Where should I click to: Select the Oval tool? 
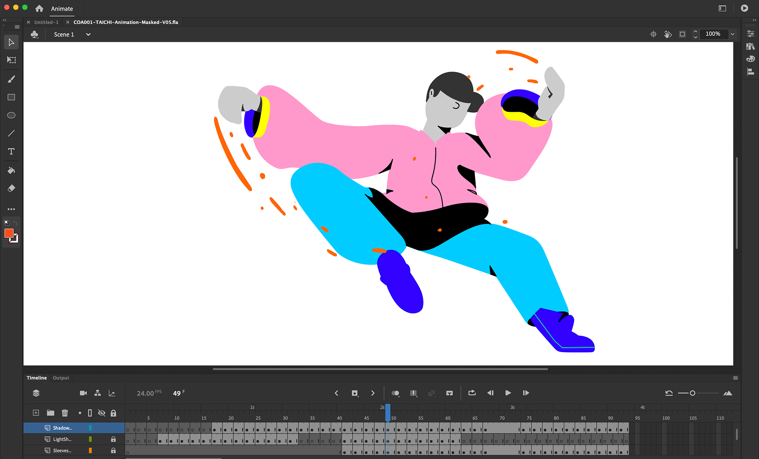pyautogui.click(x=11, y=115)
